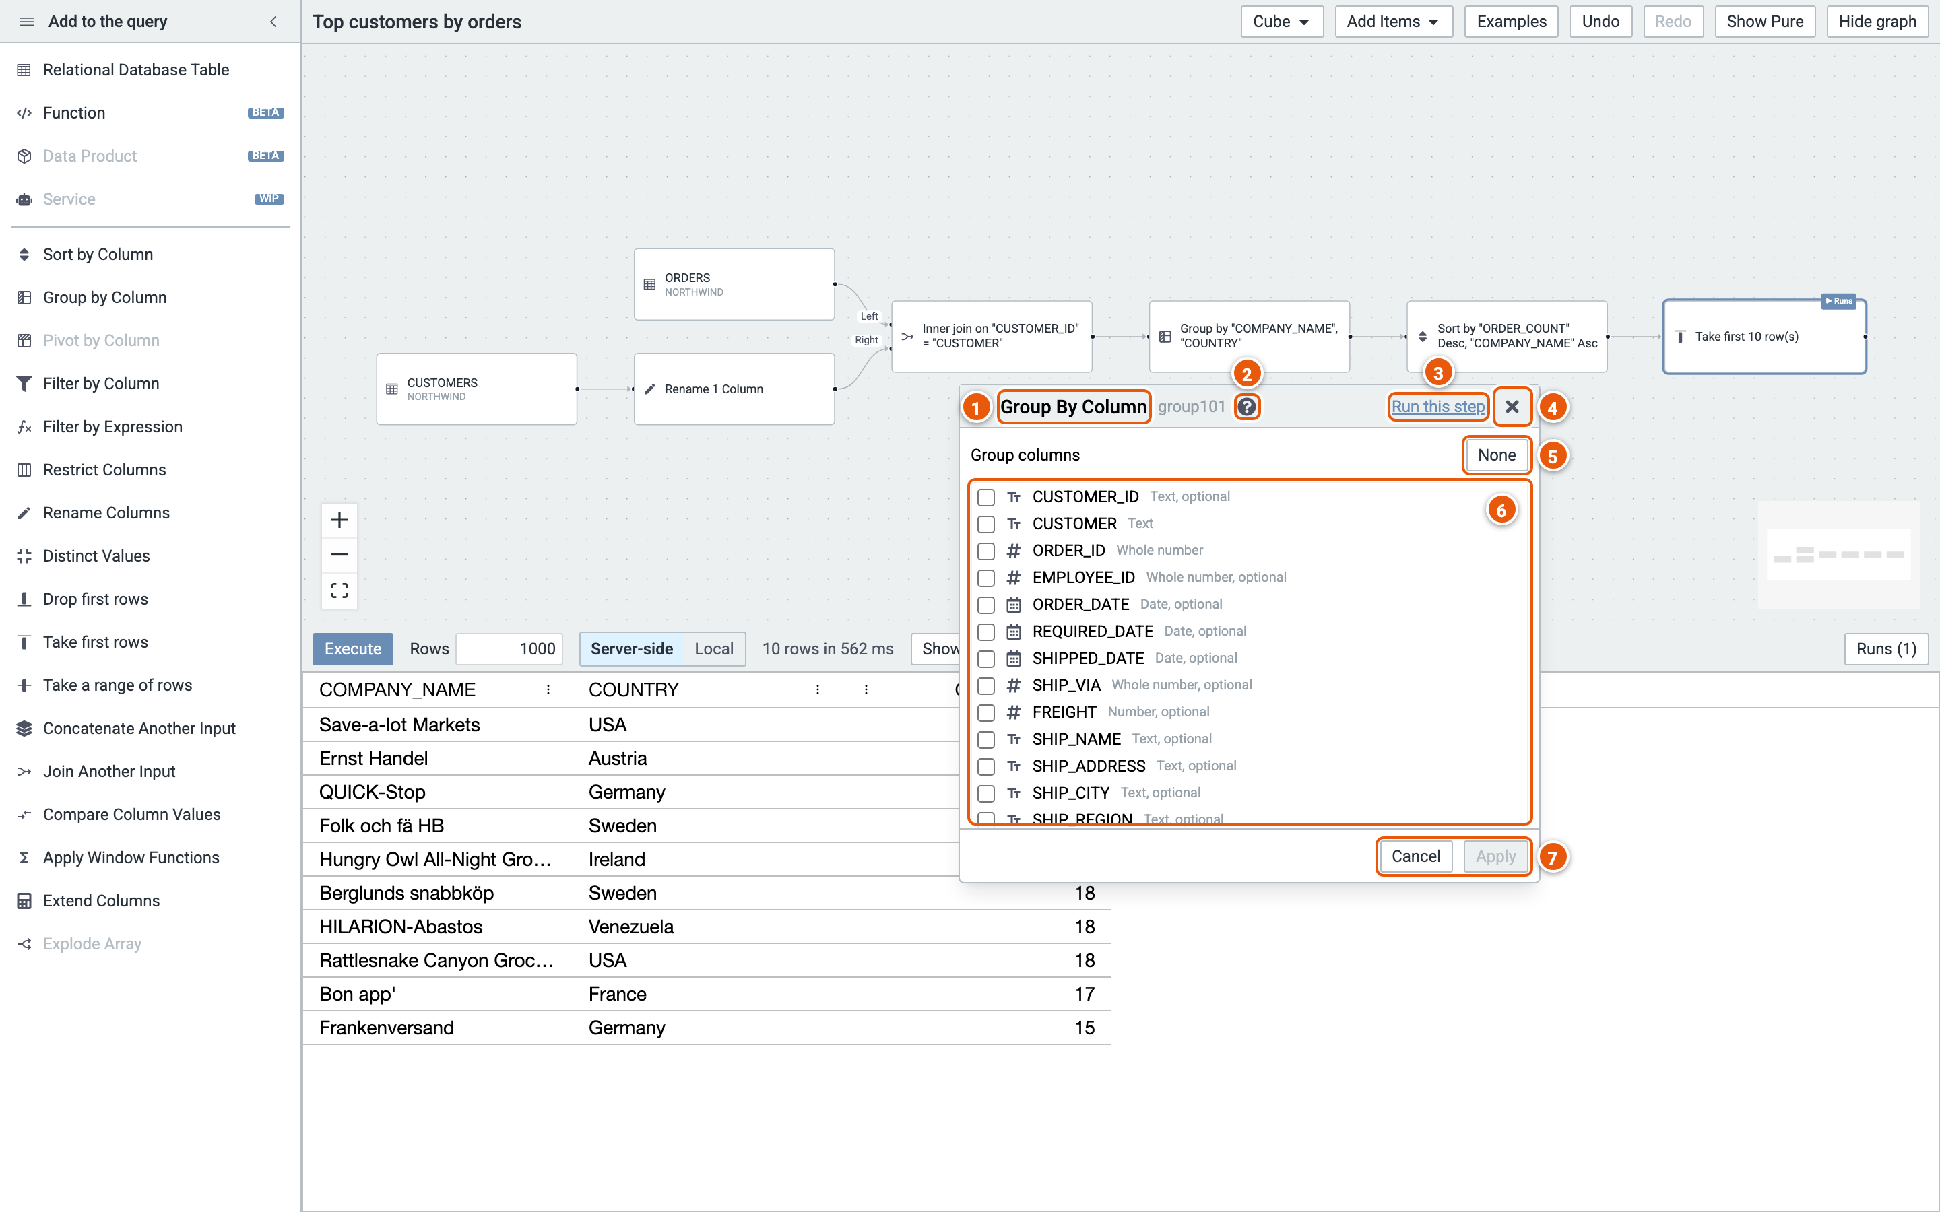Click the Rows limit input field
Viewport: 1940px width, 1212px height.
pos(509,648)
